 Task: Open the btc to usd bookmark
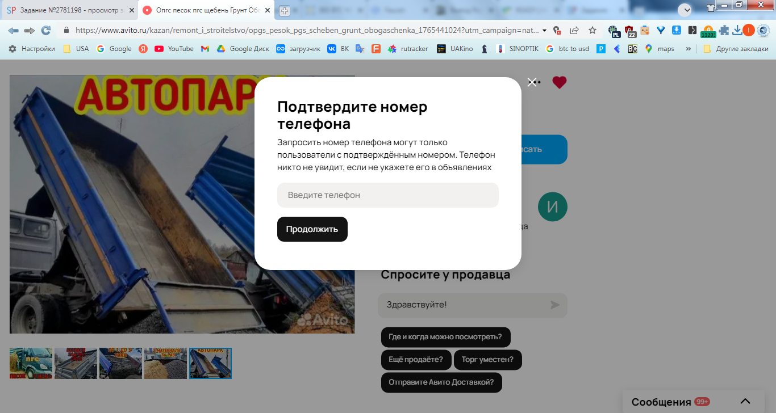pos(567,49)
